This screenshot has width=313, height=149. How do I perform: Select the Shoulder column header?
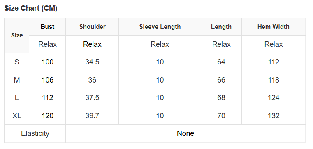(93, 27)
